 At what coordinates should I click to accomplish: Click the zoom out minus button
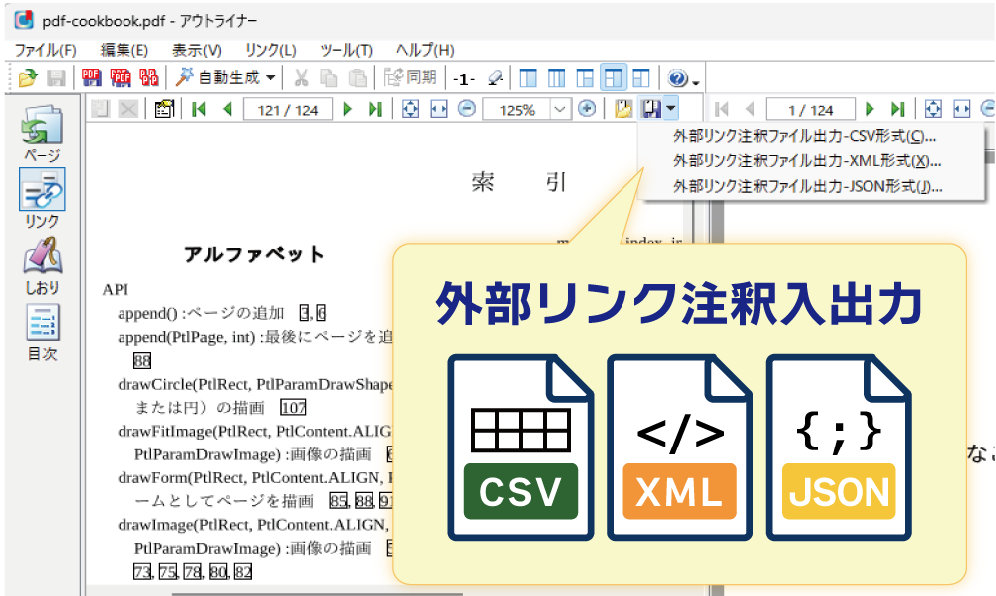coord(466,109)
